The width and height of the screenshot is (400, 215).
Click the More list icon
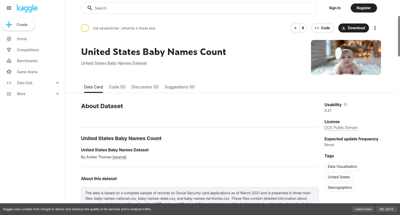click(x=9, y=94)
